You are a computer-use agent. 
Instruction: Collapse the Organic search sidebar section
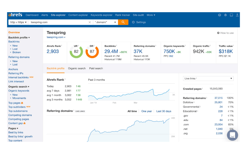pyautogui.click(x=19, y=87)
